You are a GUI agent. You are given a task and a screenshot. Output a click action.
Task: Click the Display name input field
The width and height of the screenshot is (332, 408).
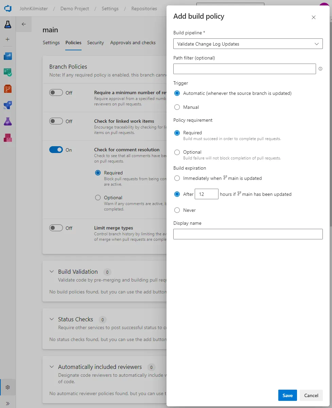(x=248, y=234)
